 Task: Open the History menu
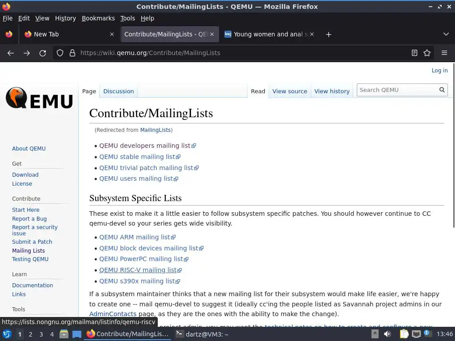[x=65, y=18]
